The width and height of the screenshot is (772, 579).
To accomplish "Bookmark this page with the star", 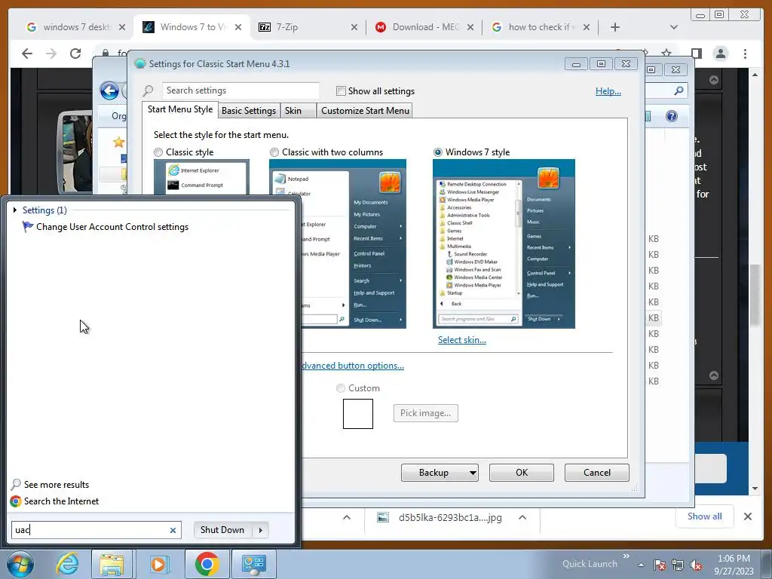I will [666, 54].
